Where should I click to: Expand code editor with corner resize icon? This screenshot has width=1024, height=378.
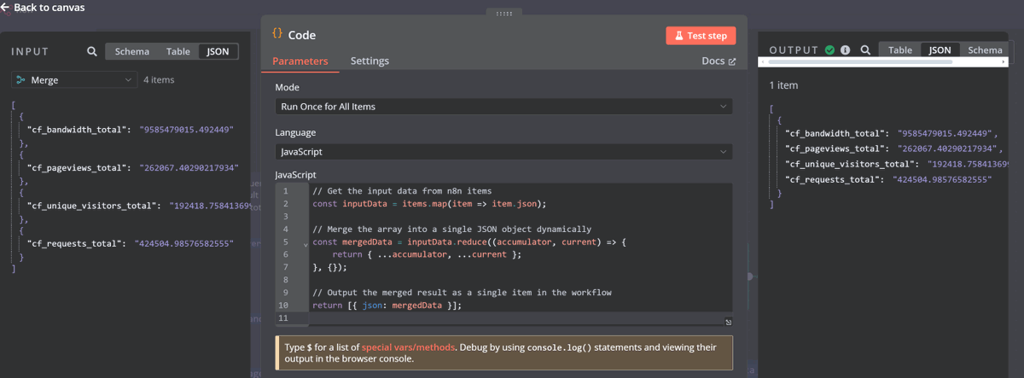[728, 322]
